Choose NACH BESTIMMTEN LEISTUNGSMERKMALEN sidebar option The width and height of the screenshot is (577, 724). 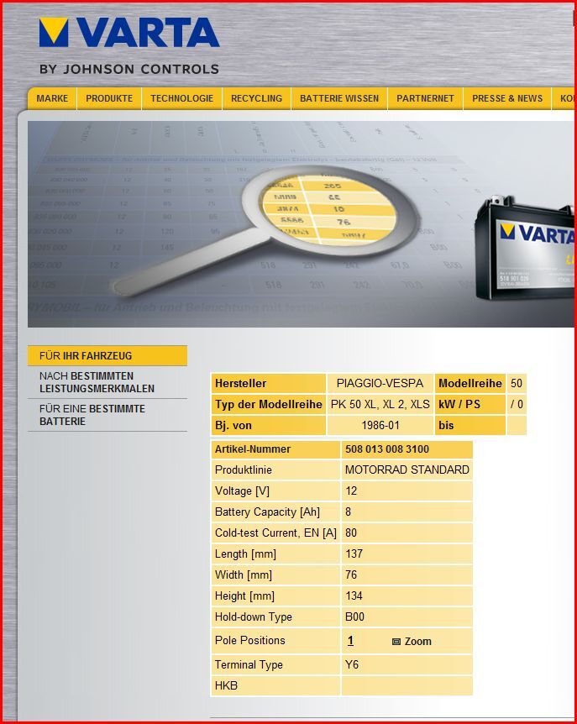[x=97, y=382]
